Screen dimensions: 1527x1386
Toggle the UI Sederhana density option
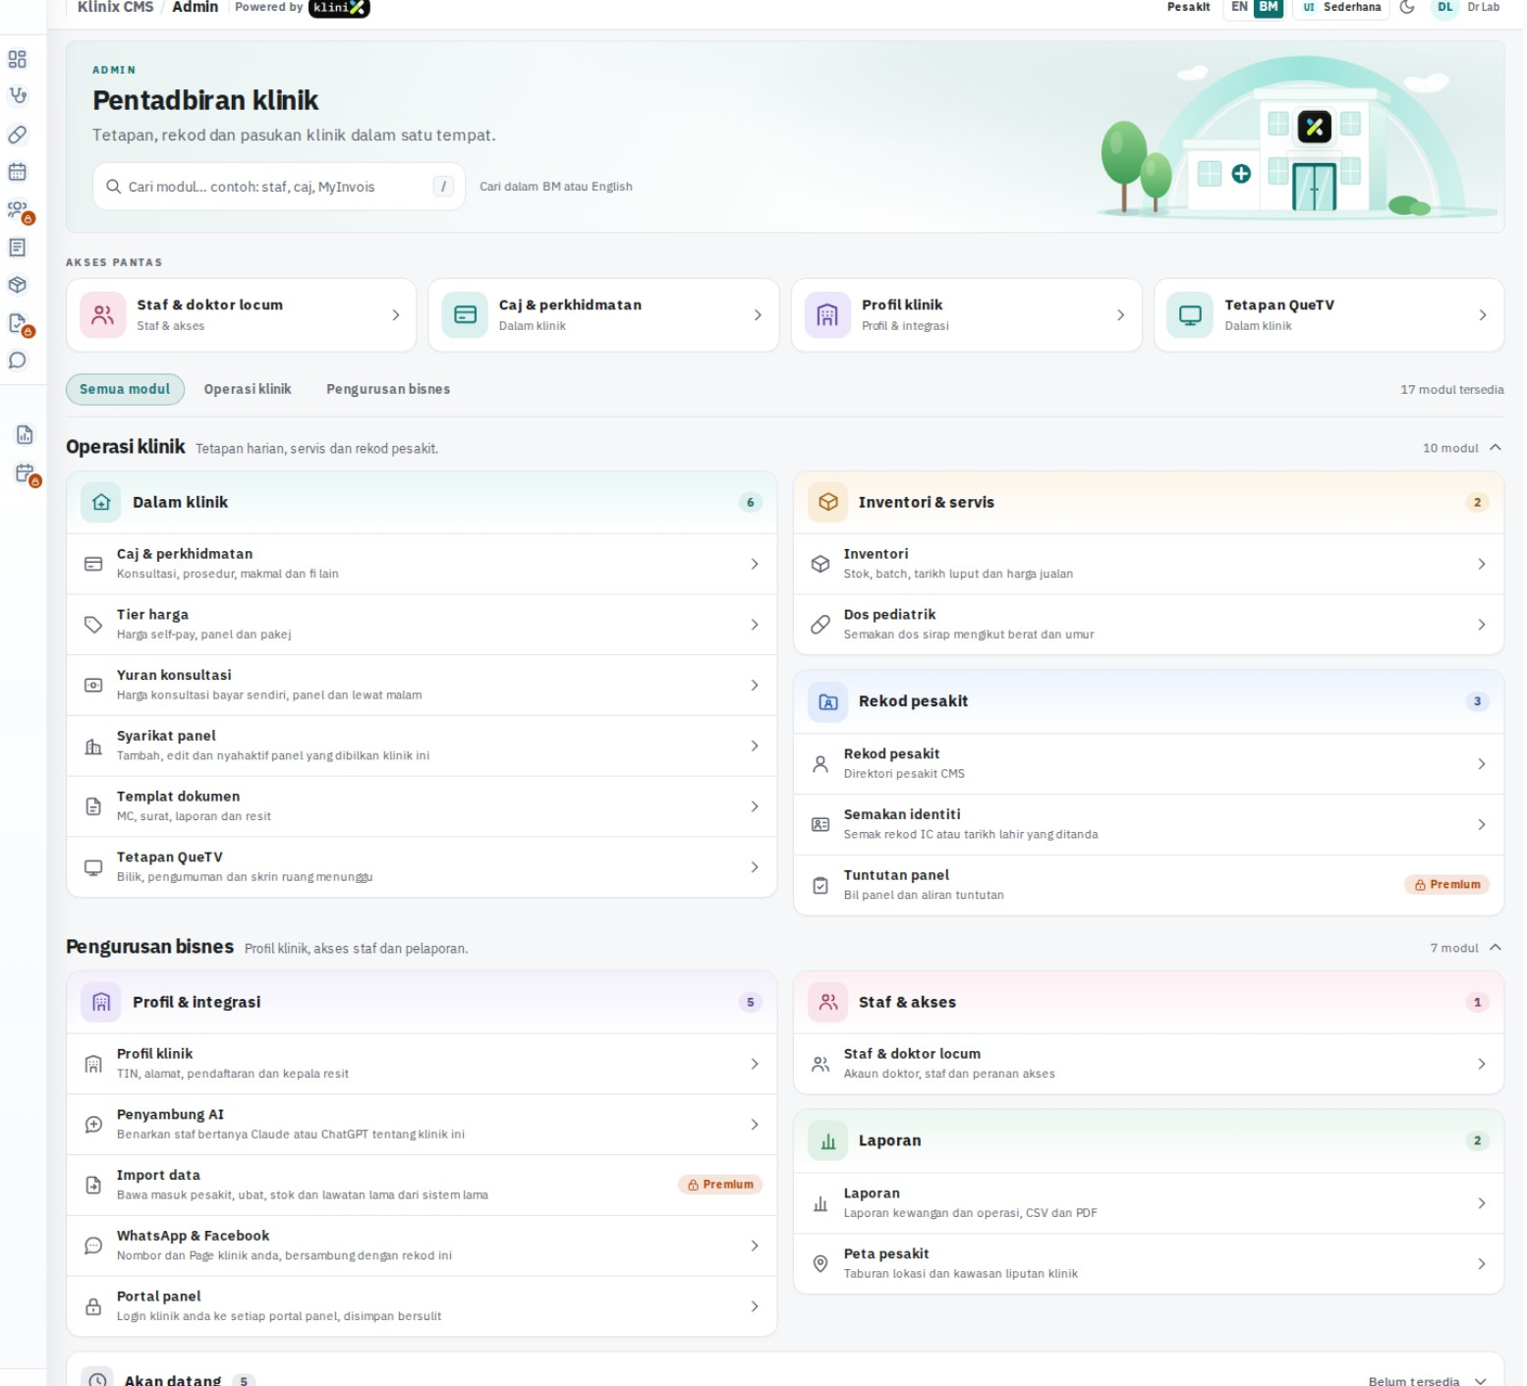1341,7
